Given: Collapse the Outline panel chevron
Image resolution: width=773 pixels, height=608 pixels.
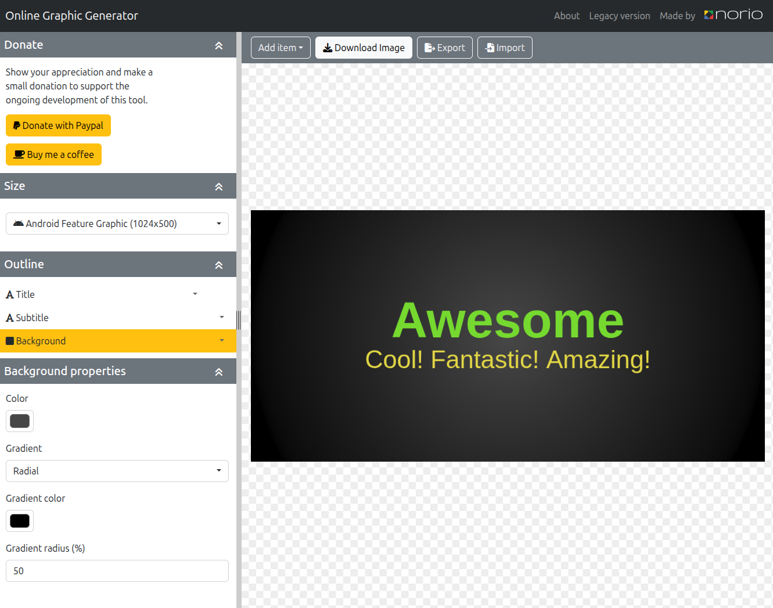Looking at the screenshot, I should coord(219,265).
